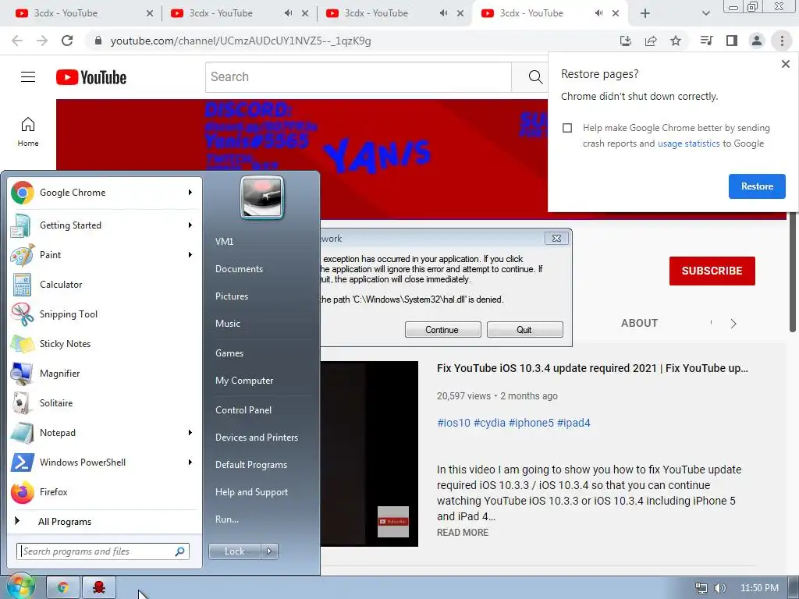Open Devices and Printers
The height and width of the screenshot is (599, 799).
tap(256, 438)
